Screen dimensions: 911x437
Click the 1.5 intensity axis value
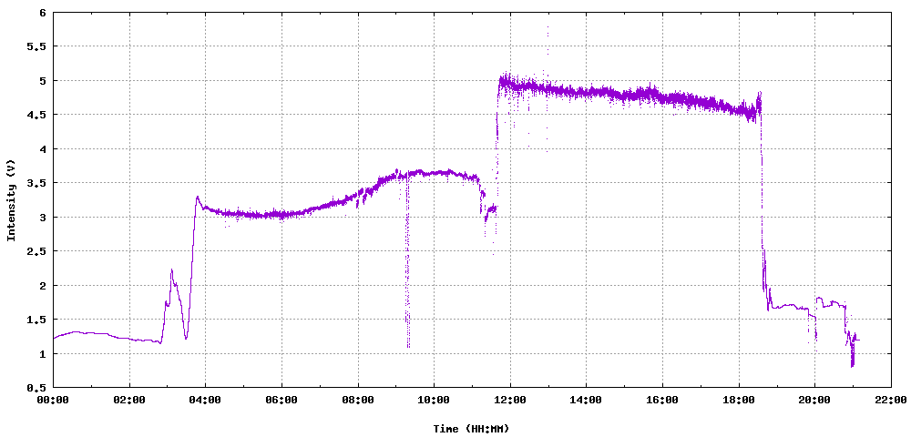tap(36, 320)
